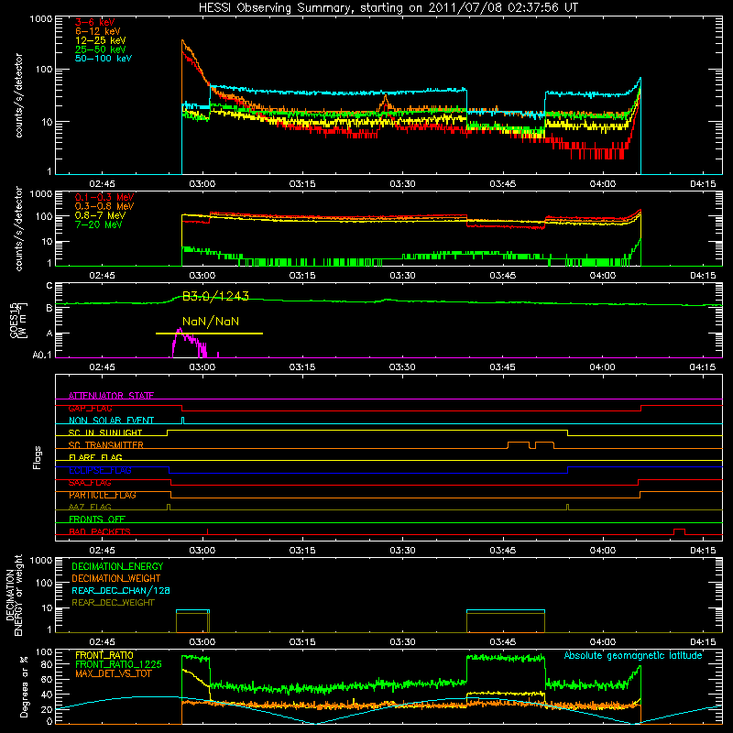733x733 pixels.
Task: Select the FRONTS_OFF flag label
Action: [97, 520]
